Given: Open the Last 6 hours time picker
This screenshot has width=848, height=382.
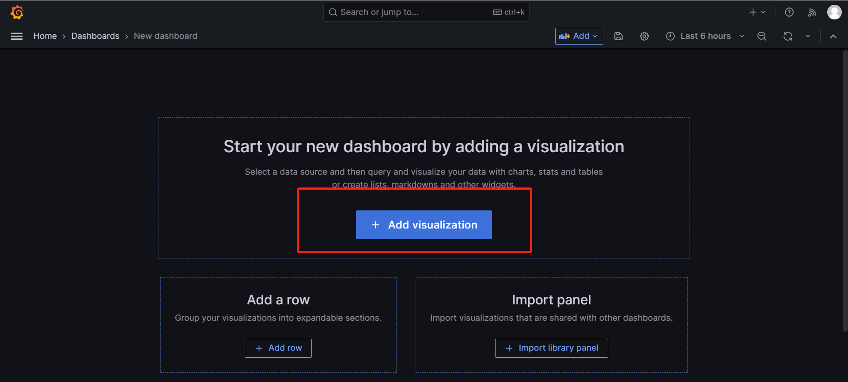Looking at the screenshot, I should 705,36.
